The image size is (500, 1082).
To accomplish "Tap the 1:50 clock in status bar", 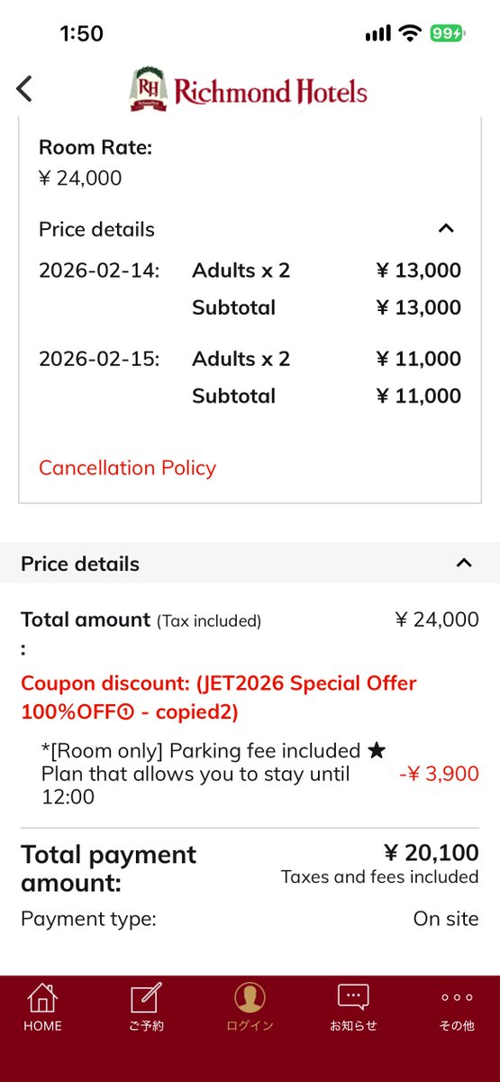I will coord(81,34).
